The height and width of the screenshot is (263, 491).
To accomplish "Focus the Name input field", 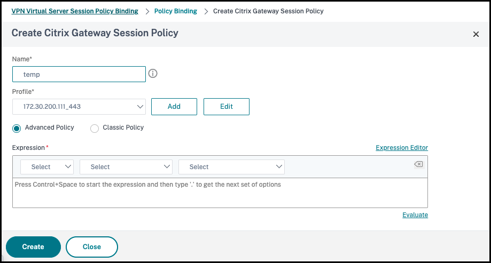I will pos(79,74).
